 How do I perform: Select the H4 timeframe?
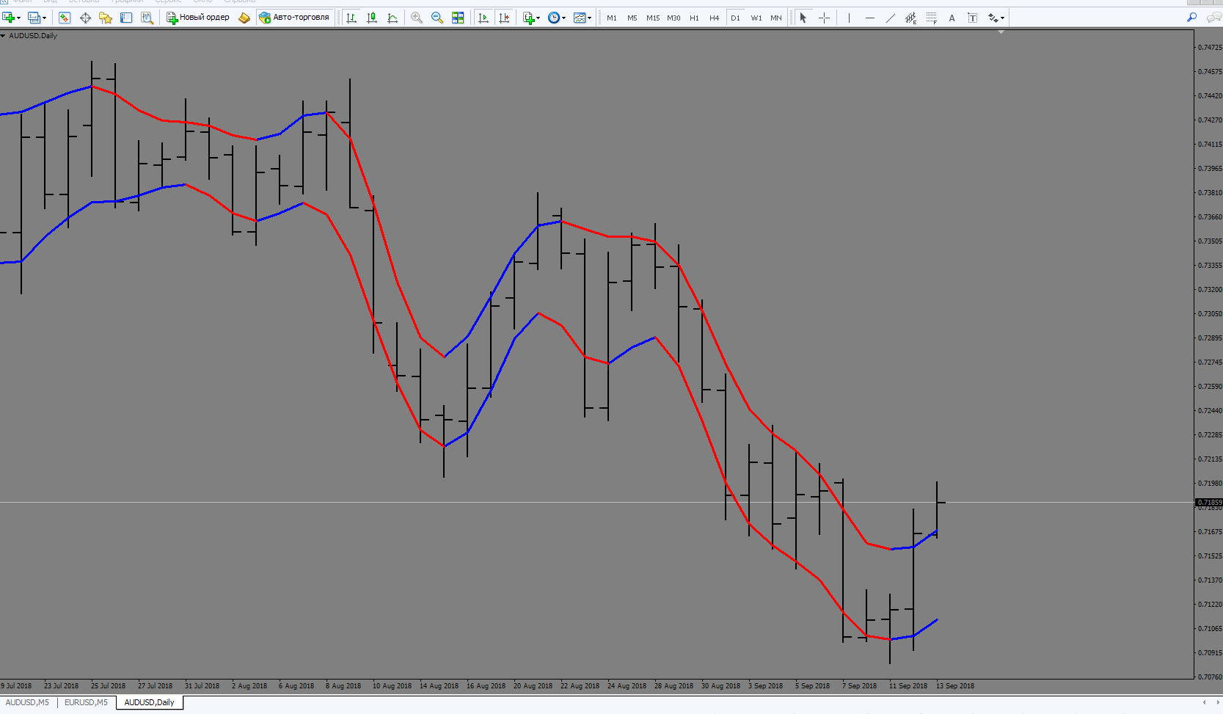pyautogui.click(x=714, y=18)
